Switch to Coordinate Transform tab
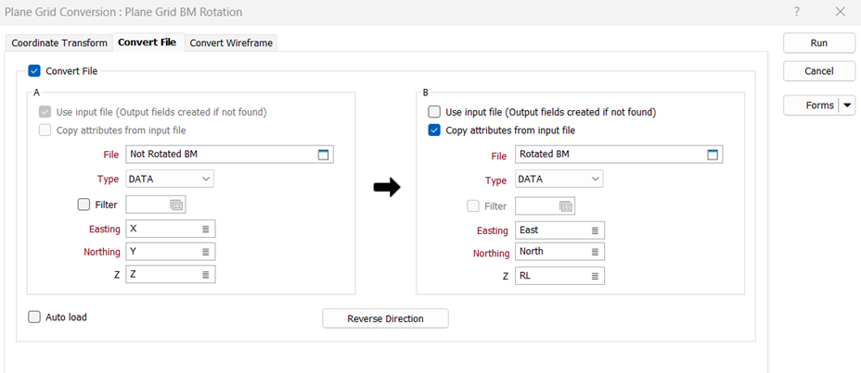The height and width of the screenshot is (373, 861). 59,43
